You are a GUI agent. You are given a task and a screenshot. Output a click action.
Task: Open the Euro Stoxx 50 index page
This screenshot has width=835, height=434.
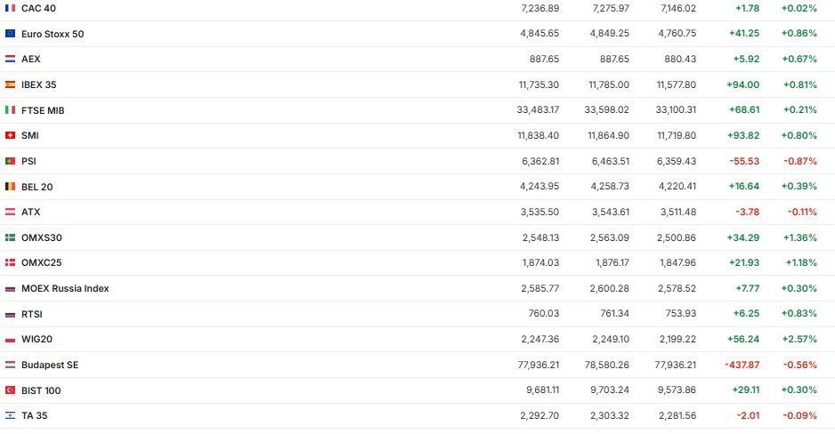(x=53, y=34)
